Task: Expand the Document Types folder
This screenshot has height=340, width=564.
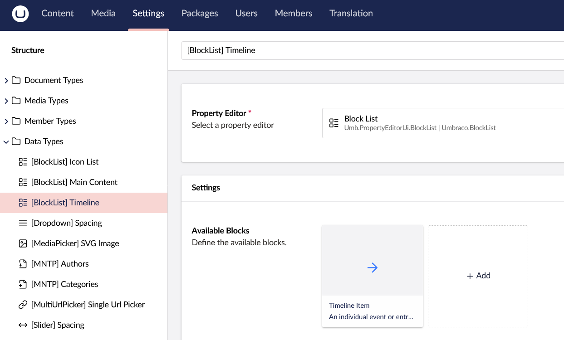Action: pos(6,80)
